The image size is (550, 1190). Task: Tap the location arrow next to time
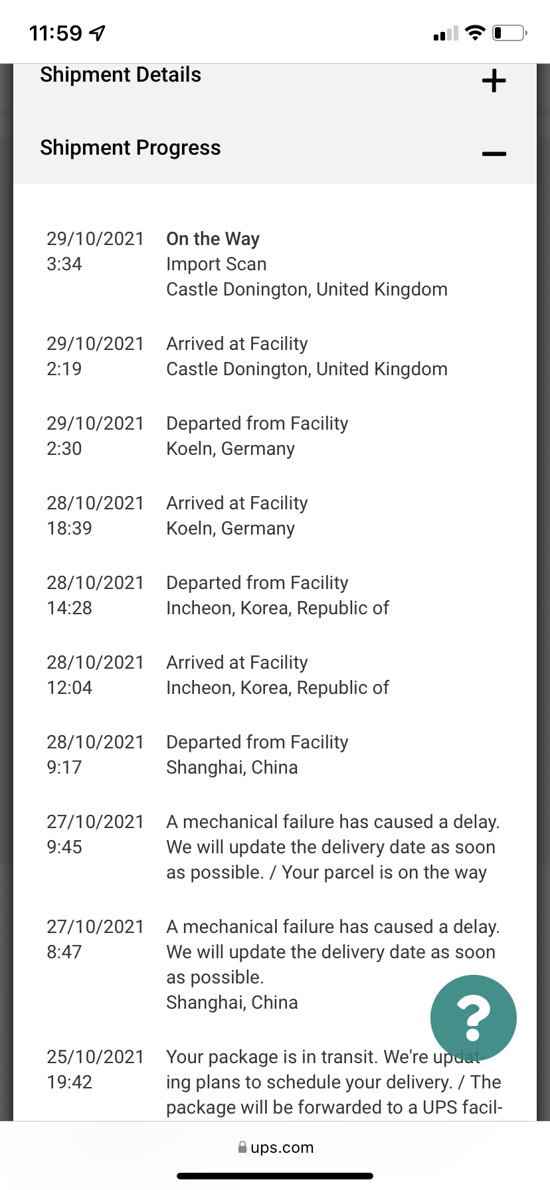98,33
